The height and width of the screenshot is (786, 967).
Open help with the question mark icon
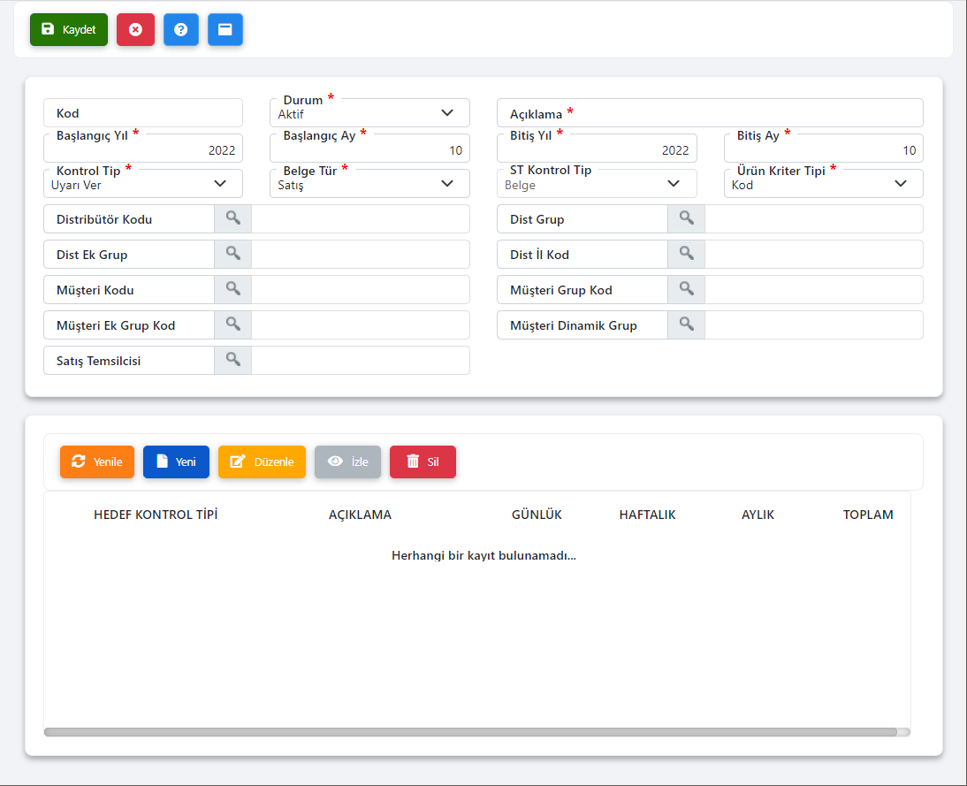(181, 29)
